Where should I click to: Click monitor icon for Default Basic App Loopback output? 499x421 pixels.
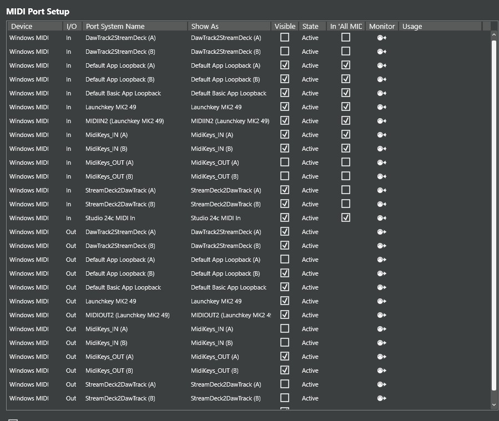click(x=381, y=287)
